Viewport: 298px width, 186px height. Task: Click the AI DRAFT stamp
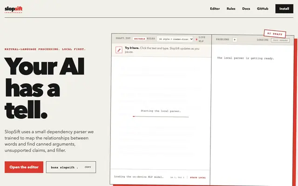tap(275, 34)
